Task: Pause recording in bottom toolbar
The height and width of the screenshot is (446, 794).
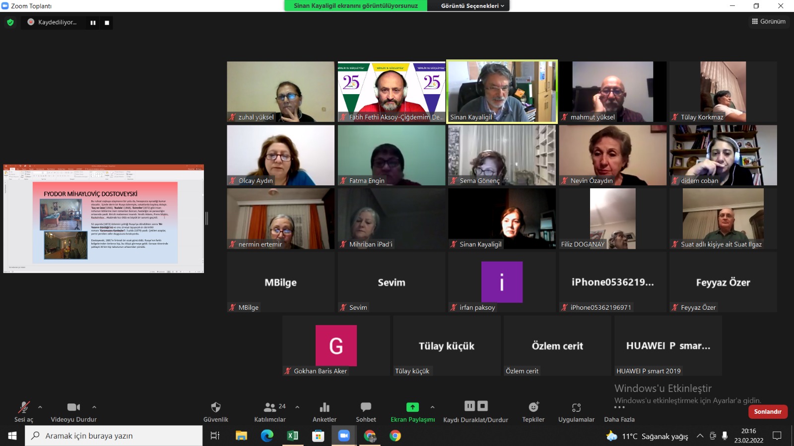Action: point(469,406)
